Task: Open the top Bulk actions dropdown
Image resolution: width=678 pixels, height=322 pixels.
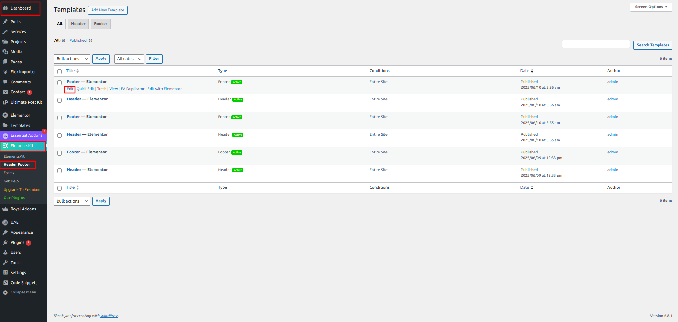Action: [x=72, y=59]
